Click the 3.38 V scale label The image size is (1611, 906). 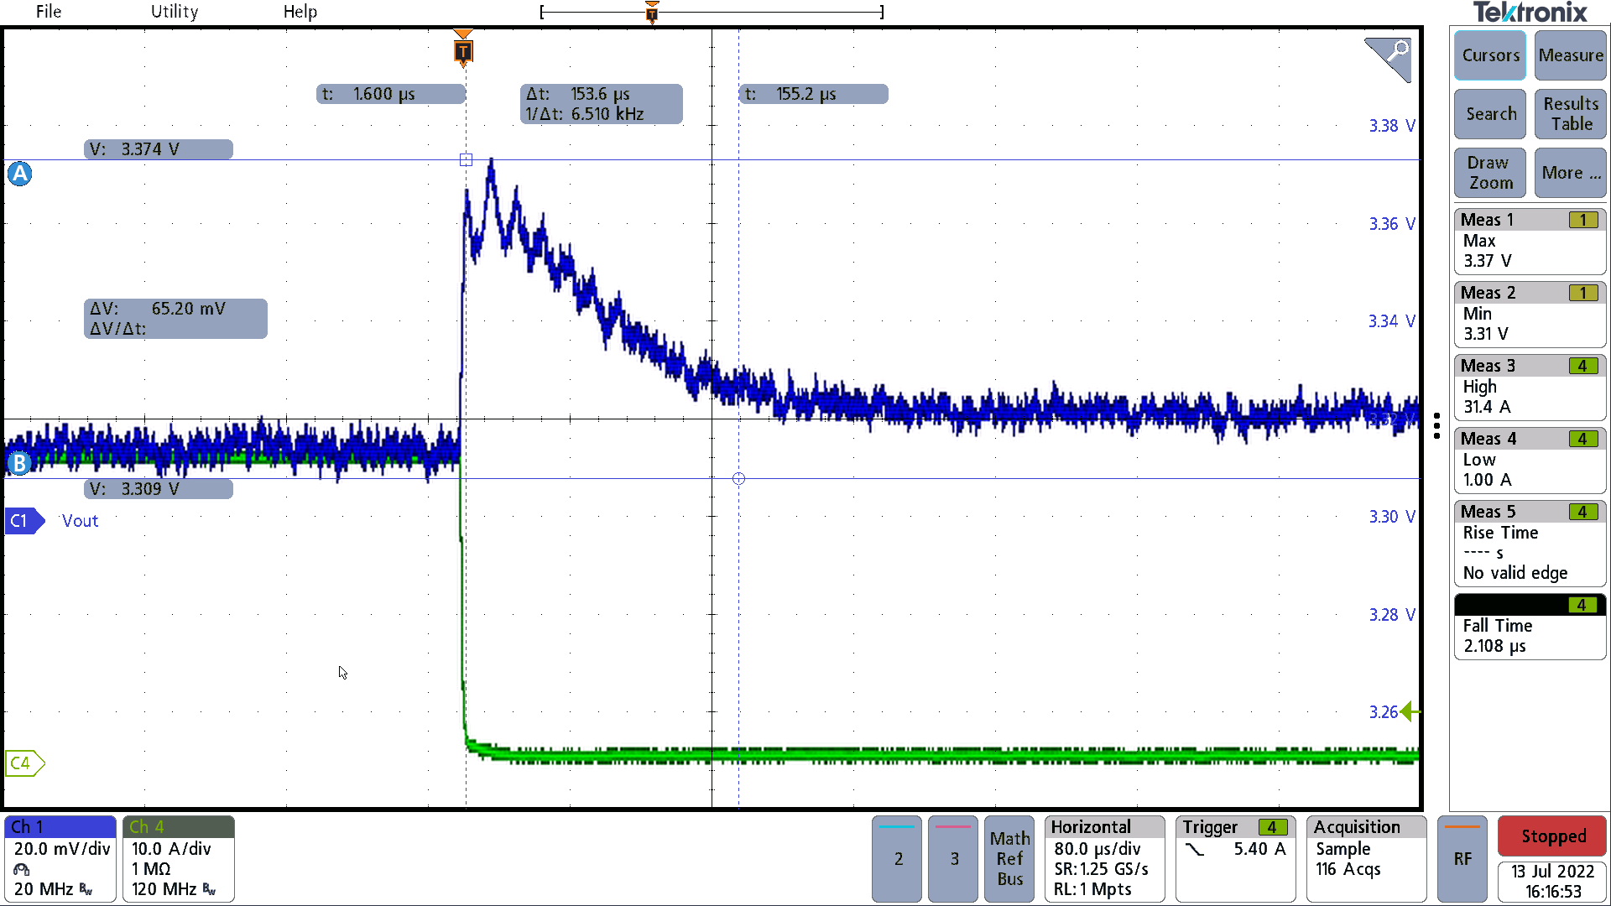(1392, 126)
